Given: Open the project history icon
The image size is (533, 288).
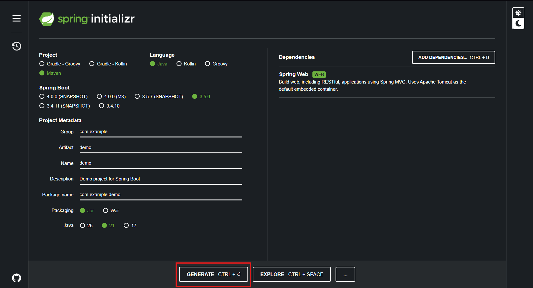Looking at the screenshot, I should point(17,46).
